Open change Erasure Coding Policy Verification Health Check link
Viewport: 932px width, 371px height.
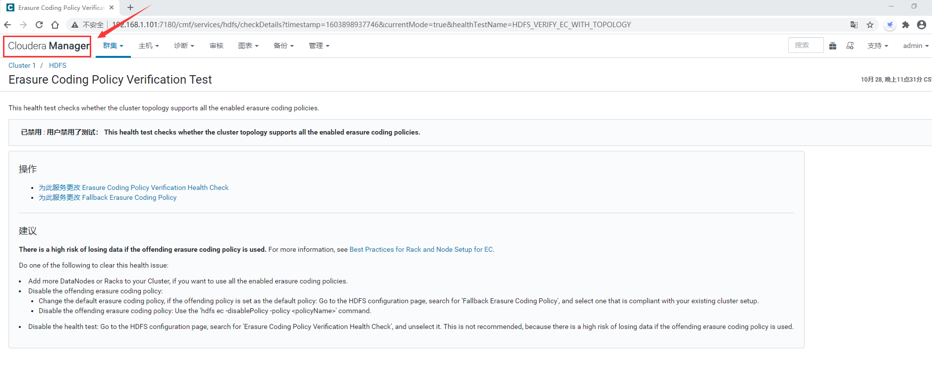[x=134, y=187]
